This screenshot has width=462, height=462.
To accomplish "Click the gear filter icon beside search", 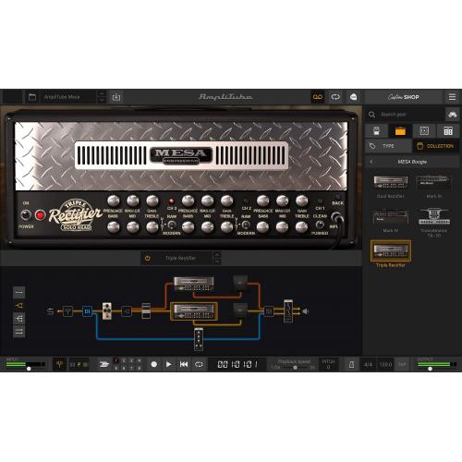I will (453, 115).
